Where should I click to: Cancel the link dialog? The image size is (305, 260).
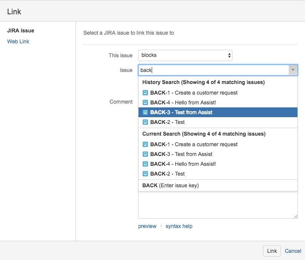293,251
